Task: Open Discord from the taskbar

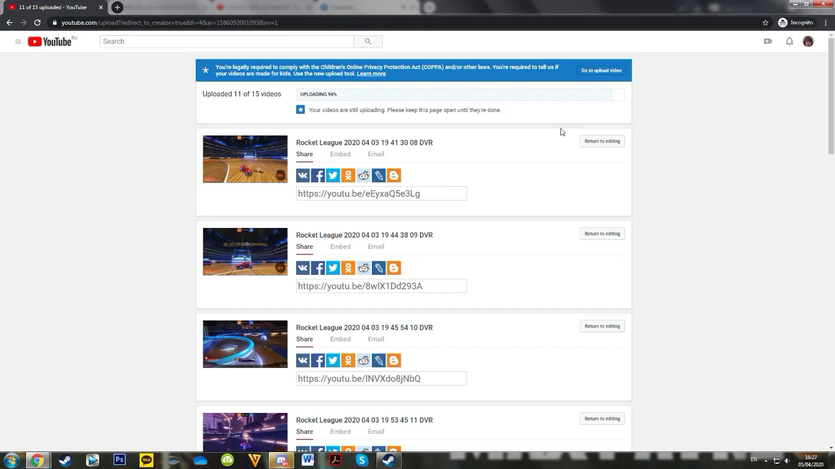Action: pos(282,460)
